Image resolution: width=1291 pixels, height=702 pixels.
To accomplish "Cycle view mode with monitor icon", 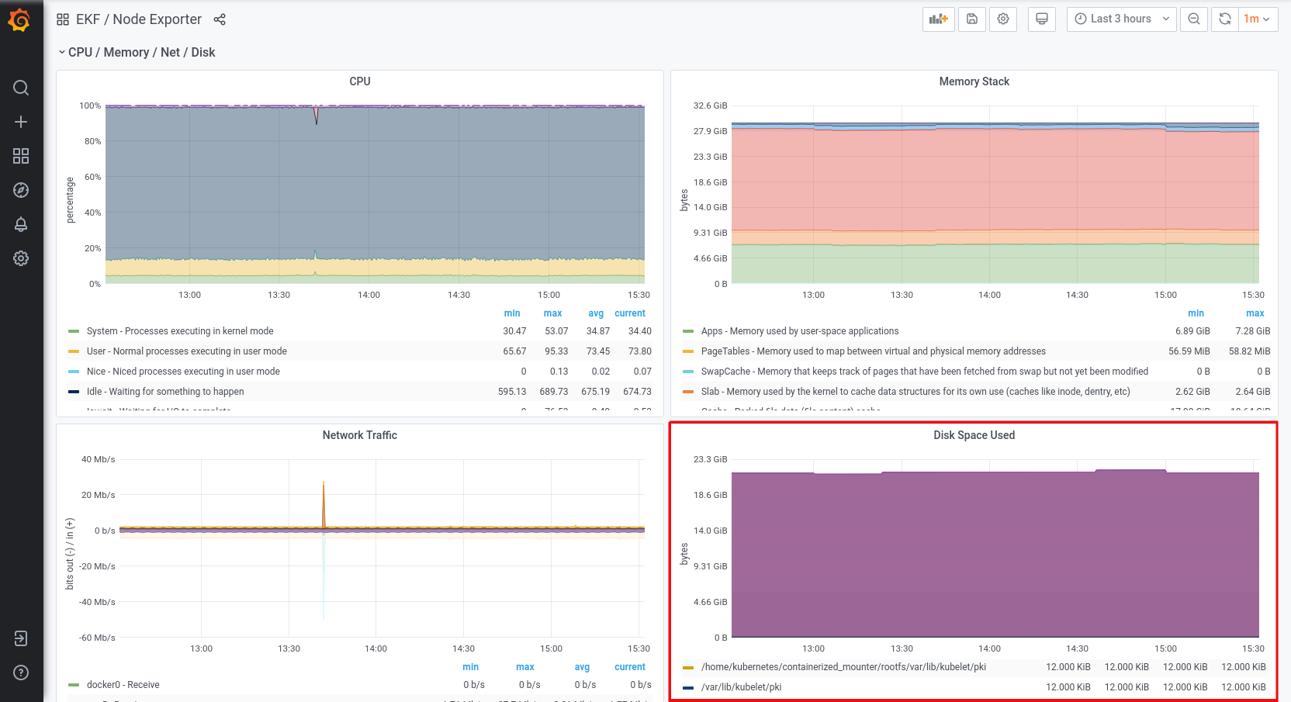I will 1042,19.
